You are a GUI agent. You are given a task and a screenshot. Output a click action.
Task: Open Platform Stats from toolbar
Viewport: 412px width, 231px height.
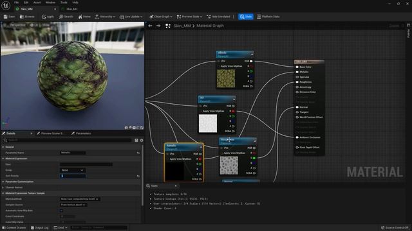click(x=268, y=17)
